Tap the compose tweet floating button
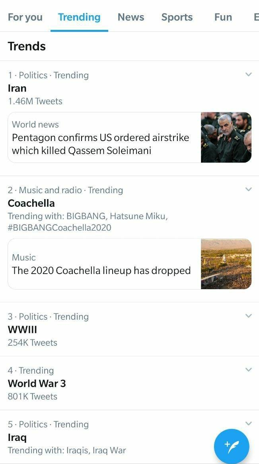The height and width of the screenshot is (464, 259). (232, 446)
